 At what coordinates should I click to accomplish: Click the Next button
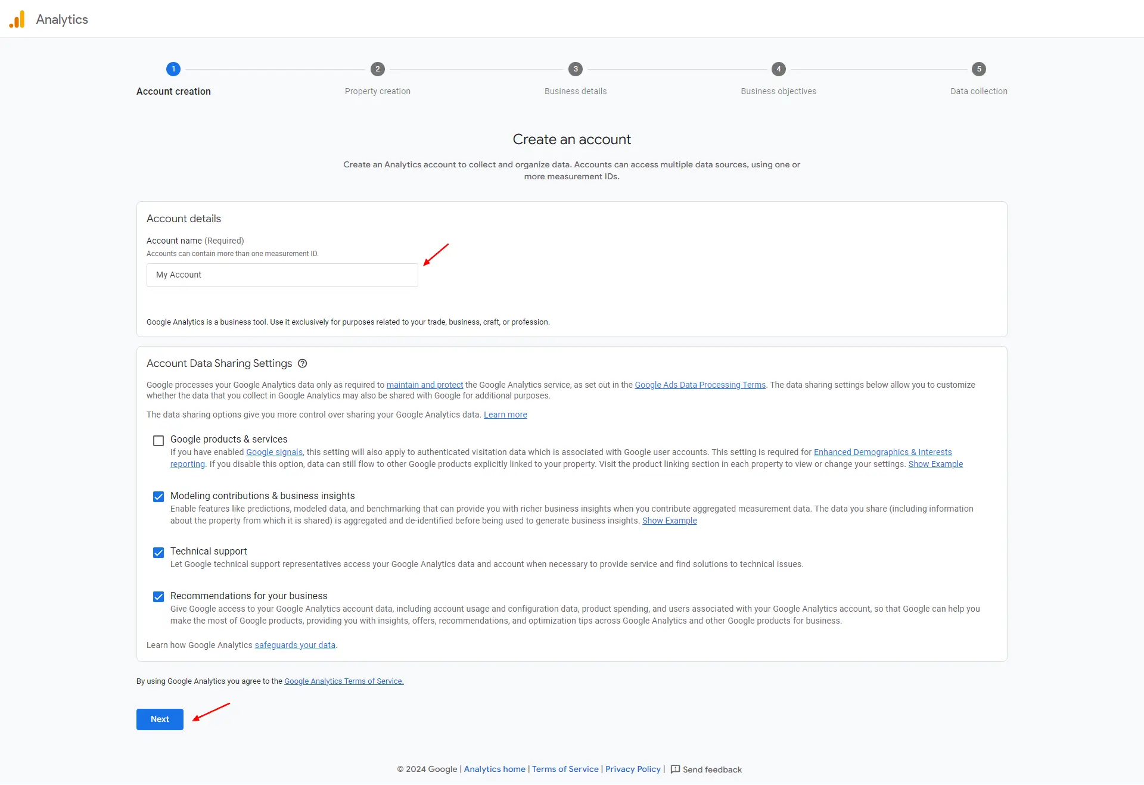point(160,719)
